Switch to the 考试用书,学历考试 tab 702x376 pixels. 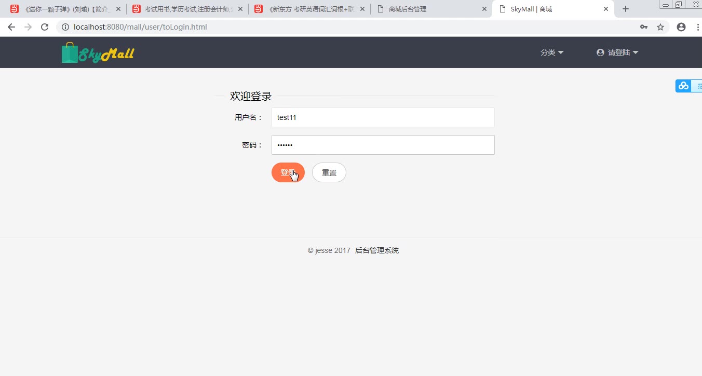coord(187,9)
